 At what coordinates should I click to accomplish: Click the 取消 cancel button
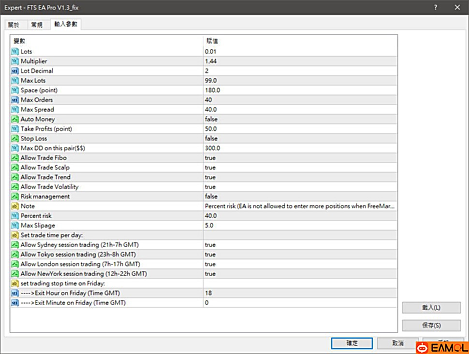coord(398,343)
